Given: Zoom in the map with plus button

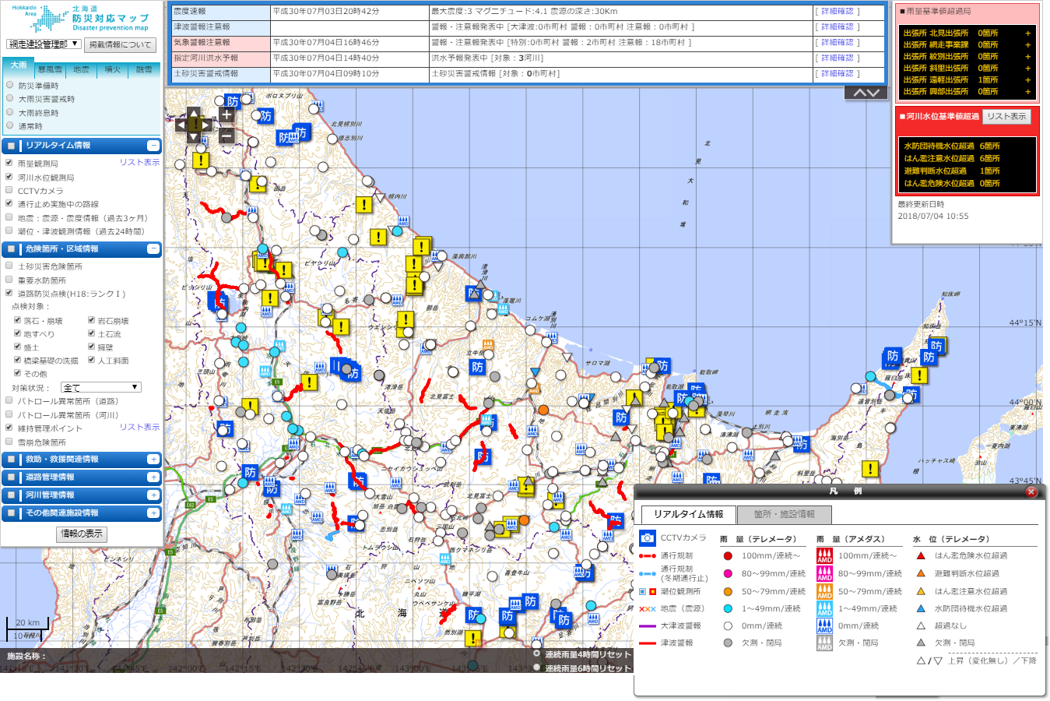Looking at the screenshot, I should point(227,115).
